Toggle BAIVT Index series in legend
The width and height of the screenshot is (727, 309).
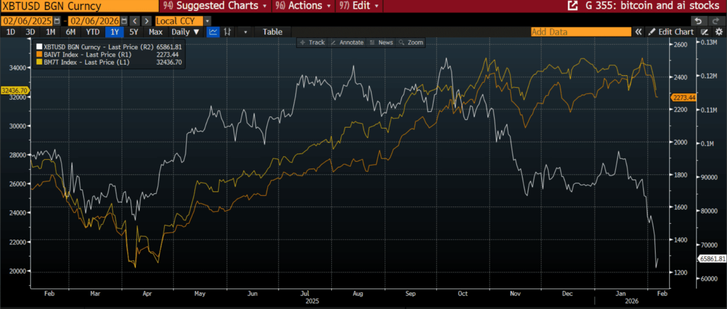[x=40, y=54]
